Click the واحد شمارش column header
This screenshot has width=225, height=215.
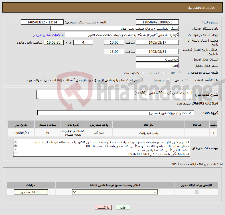99,125
